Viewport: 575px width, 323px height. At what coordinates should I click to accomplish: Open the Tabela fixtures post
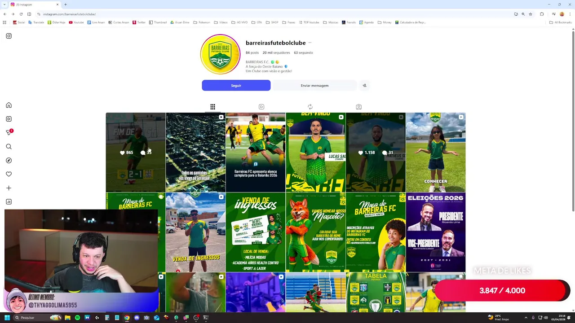point(376,292)
